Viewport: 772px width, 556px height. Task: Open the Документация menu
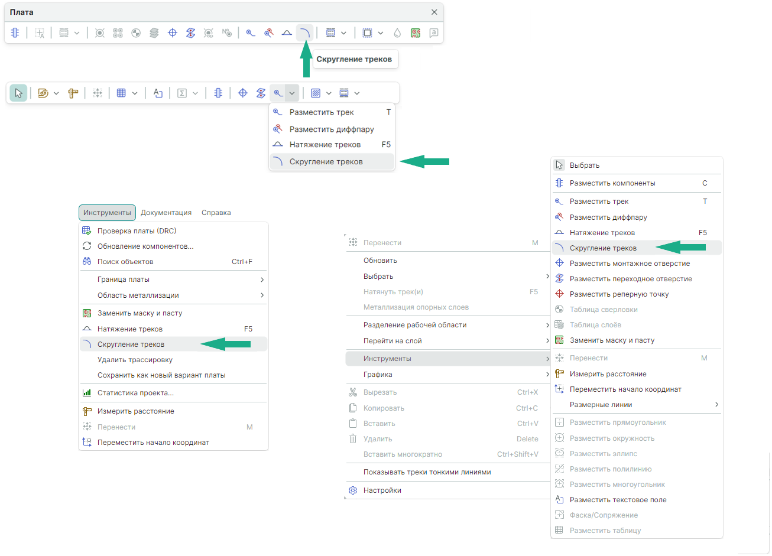(166, 213)
